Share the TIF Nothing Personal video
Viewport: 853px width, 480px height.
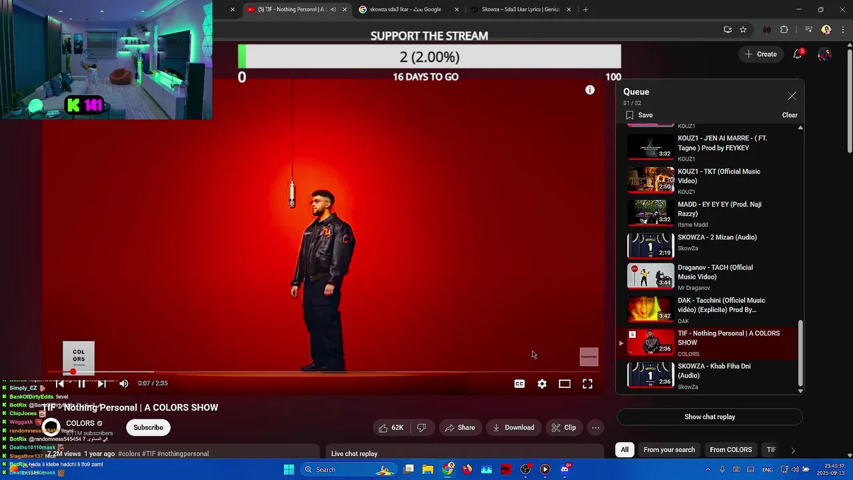click(460, 427)
